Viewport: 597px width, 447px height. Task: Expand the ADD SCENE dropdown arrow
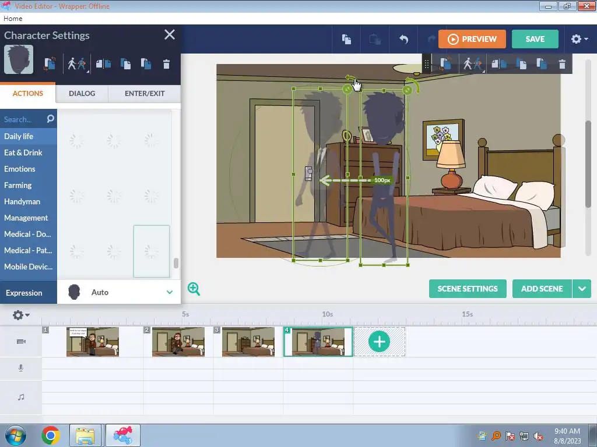click(x=582, y=289)
